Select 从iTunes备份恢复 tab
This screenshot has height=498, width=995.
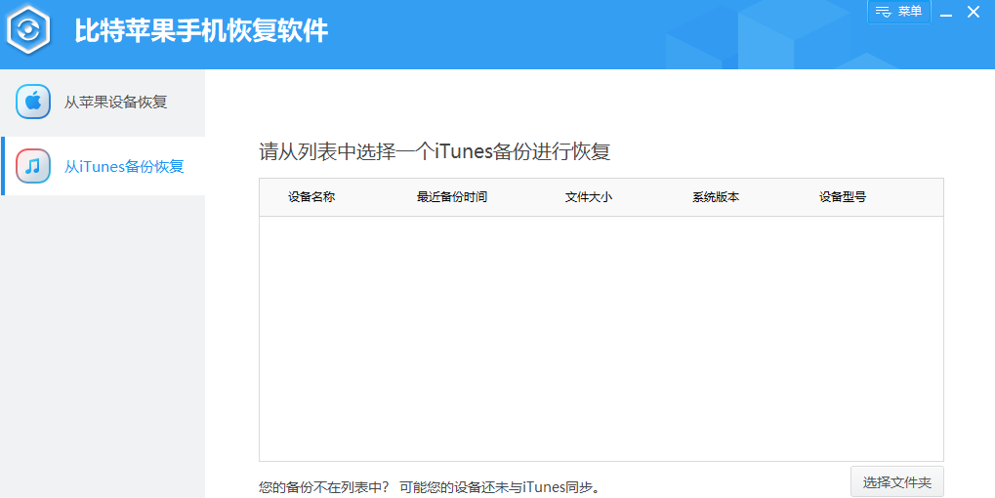point(103,166)
